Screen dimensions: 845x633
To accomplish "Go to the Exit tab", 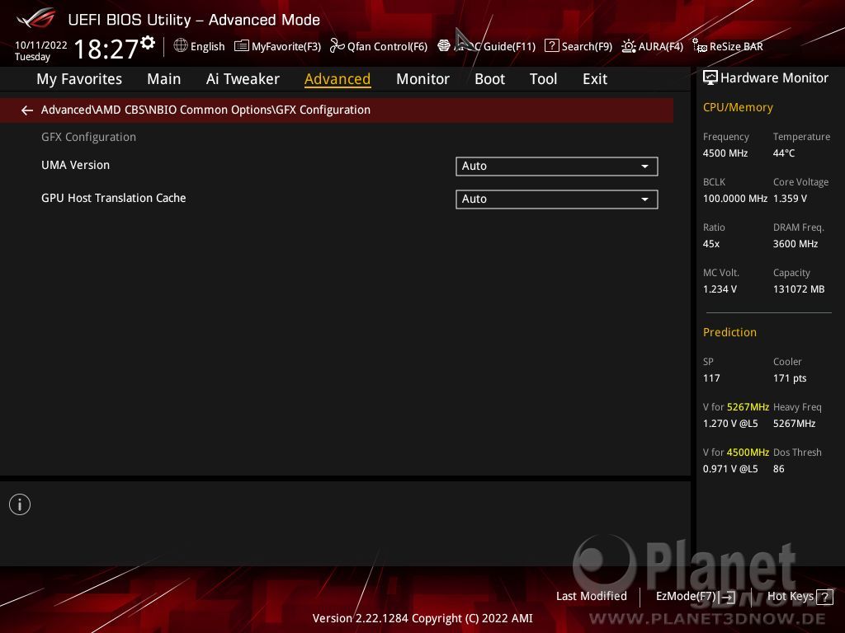I will pos(595,79).
